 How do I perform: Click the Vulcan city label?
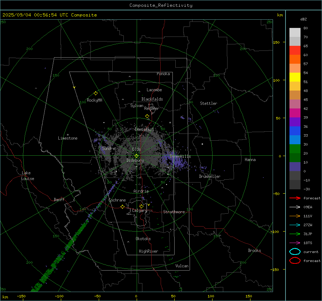point(182,266)
